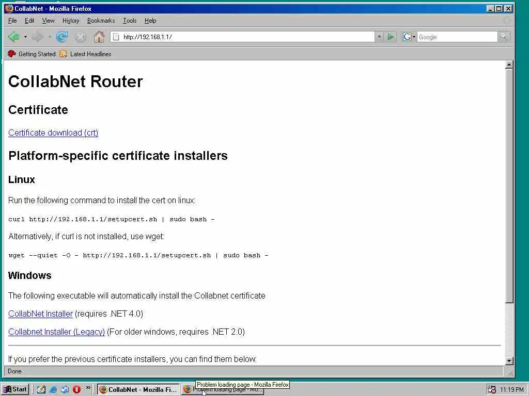This screenshot has width=529, height=396.
Task: Click the taskbar clock showing 11:19 PM
Action: point(512,390)
